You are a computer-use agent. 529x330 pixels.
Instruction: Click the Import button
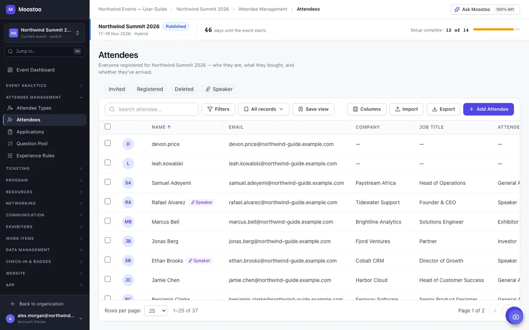tap(406, 109)
